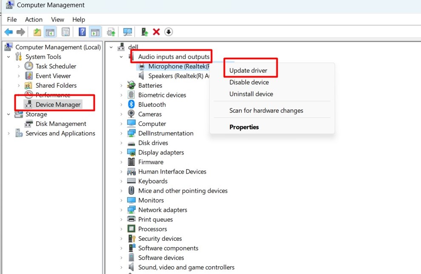Click the red X uninstall device icon
Screen dimensions: 421x274
point(156,32)
